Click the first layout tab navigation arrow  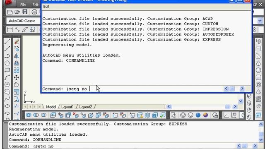25,107
